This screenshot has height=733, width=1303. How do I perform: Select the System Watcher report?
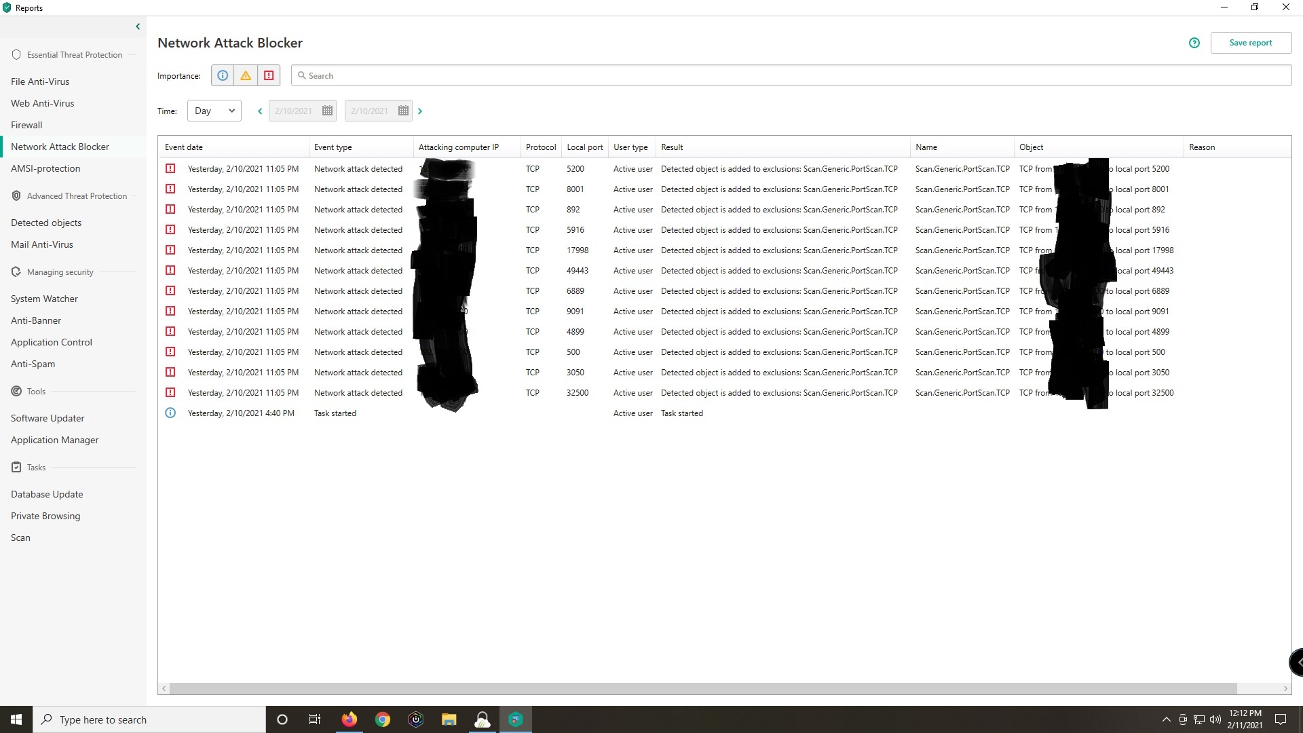coord(44,299)
